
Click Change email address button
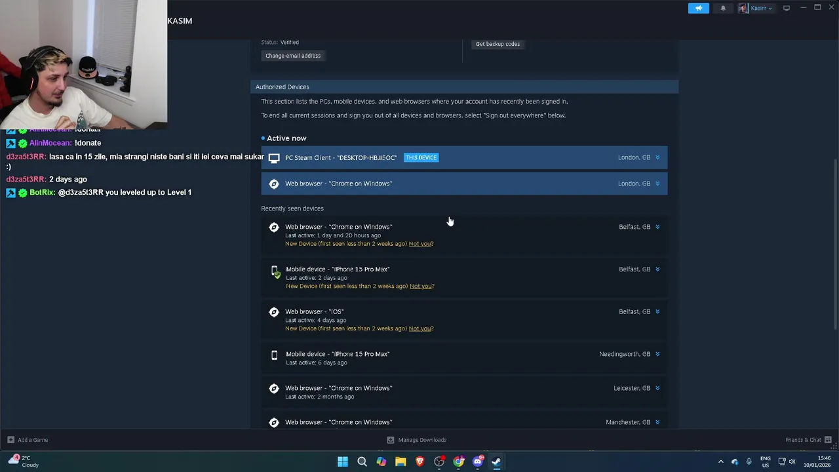coord(293,56)
